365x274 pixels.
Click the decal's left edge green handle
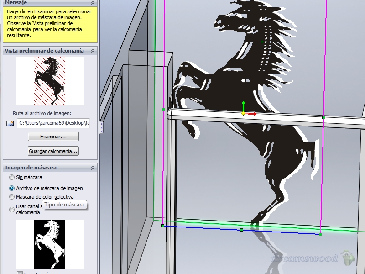coord(163,109)
